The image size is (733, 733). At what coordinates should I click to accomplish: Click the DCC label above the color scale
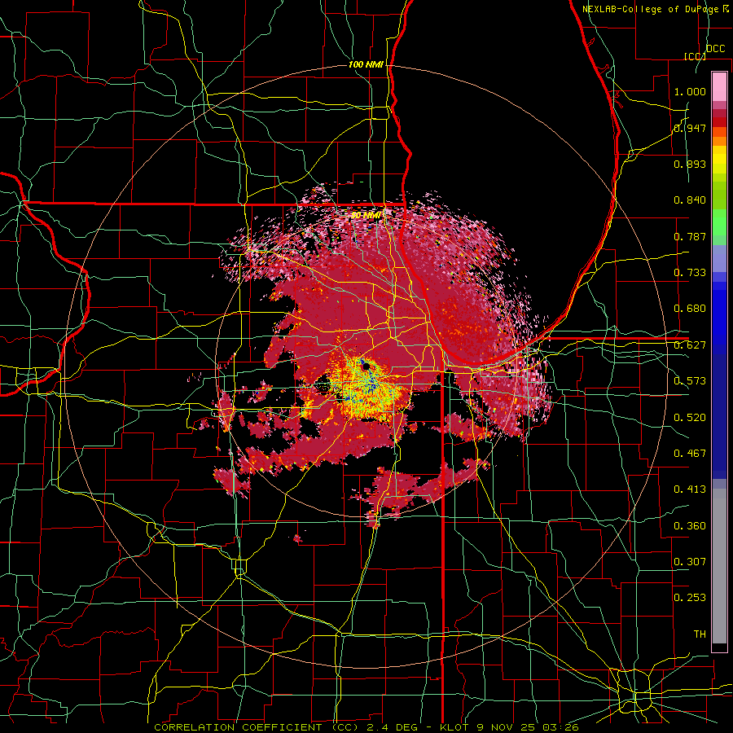pos(715,49)
